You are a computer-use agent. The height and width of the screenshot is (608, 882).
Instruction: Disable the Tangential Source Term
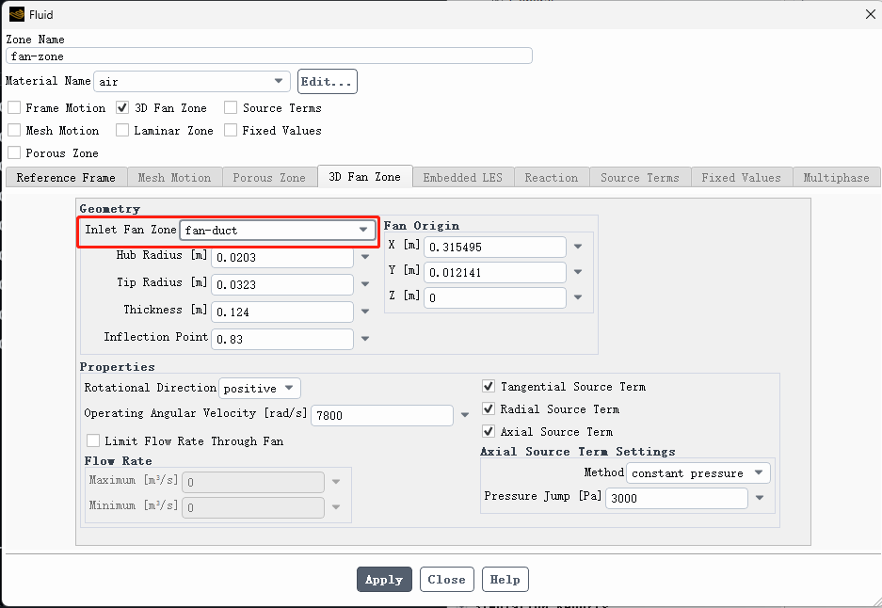click(x=488, y=386)
